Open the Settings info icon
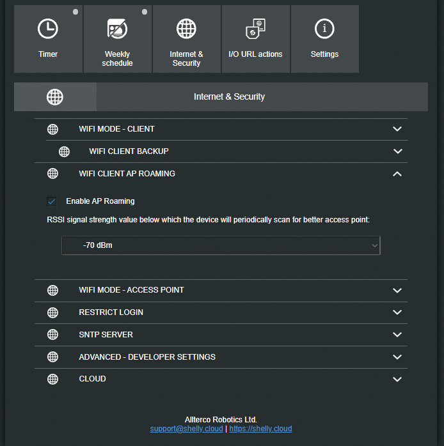444x446 pixels. click(324, 29)
